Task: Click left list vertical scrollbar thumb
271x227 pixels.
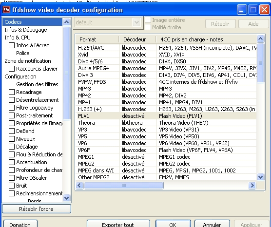Action: (67, 73)
